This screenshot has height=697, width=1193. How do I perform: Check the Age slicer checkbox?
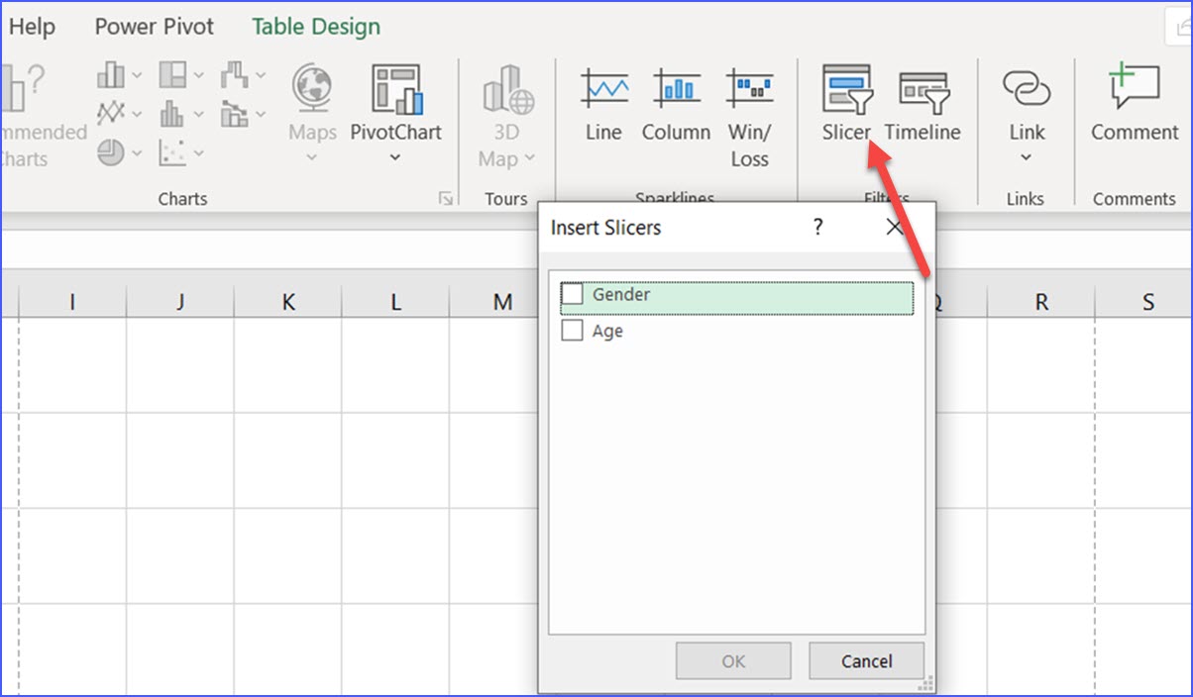tap(571, 330)
